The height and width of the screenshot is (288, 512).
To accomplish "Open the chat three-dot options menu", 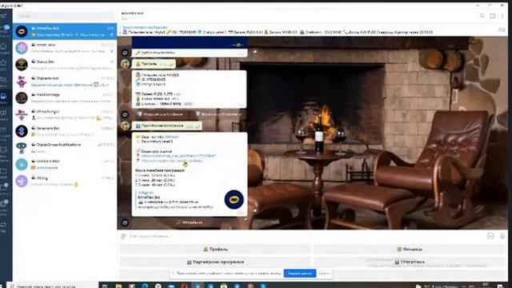I will point(502,16).
